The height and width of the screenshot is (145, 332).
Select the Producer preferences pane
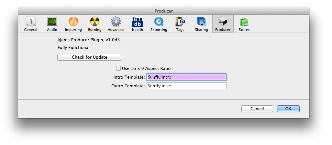point(223,24)
